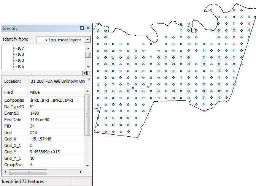Click the attribute table scroll down arrow
256x186 pixels.
[87, 166]
